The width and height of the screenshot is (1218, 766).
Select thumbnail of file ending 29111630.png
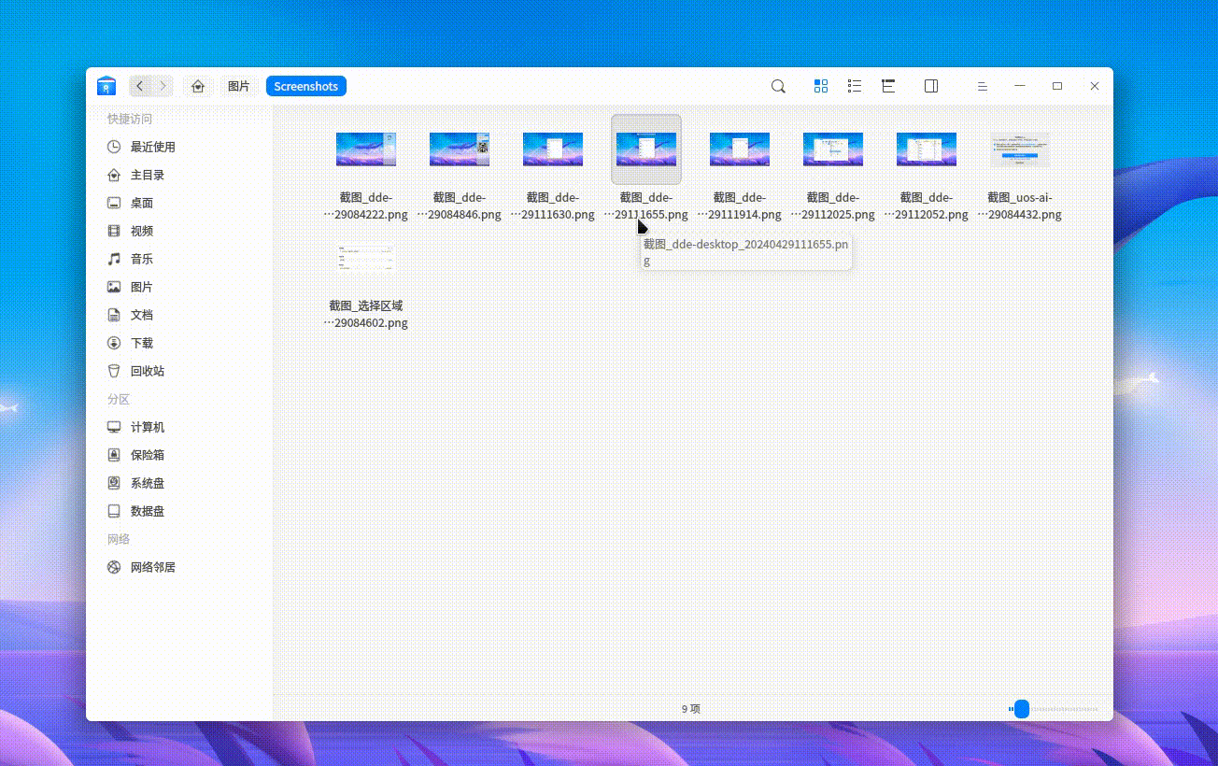[x=553, y=149]
